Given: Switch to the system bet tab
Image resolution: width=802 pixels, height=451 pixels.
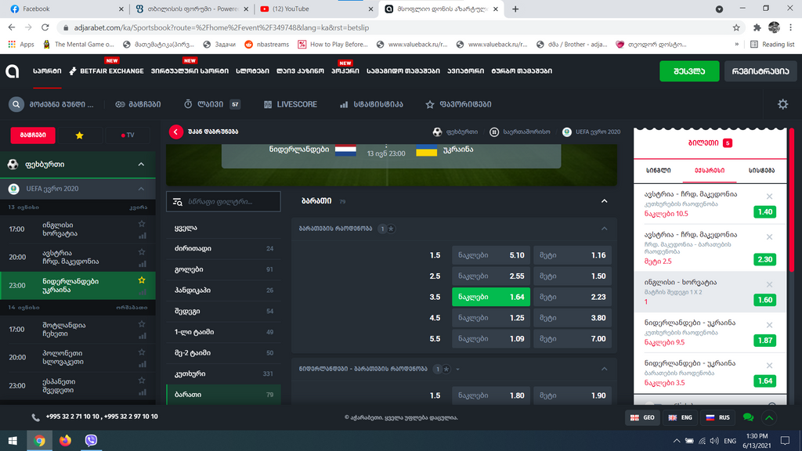Looking at the screenshot, I should (761, 170).
